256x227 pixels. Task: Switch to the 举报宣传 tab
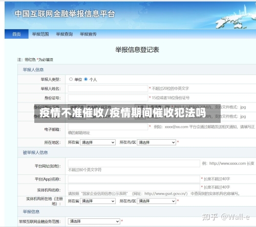88,34
